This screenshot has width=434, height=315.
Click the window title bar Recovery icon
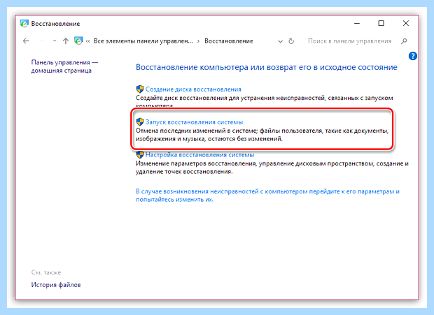[x=24, y=24]
